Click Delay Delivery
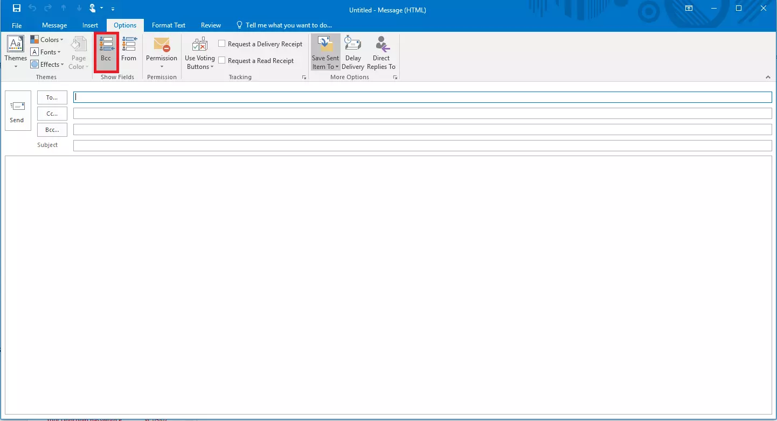This screenshot has height=421, width=777. (353, 52)
